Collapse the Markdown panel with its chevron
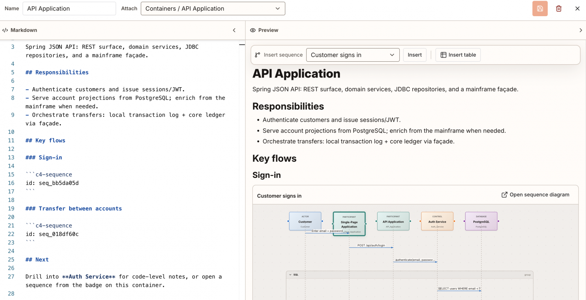Screen dimensions: 586x300 [234, 30]
